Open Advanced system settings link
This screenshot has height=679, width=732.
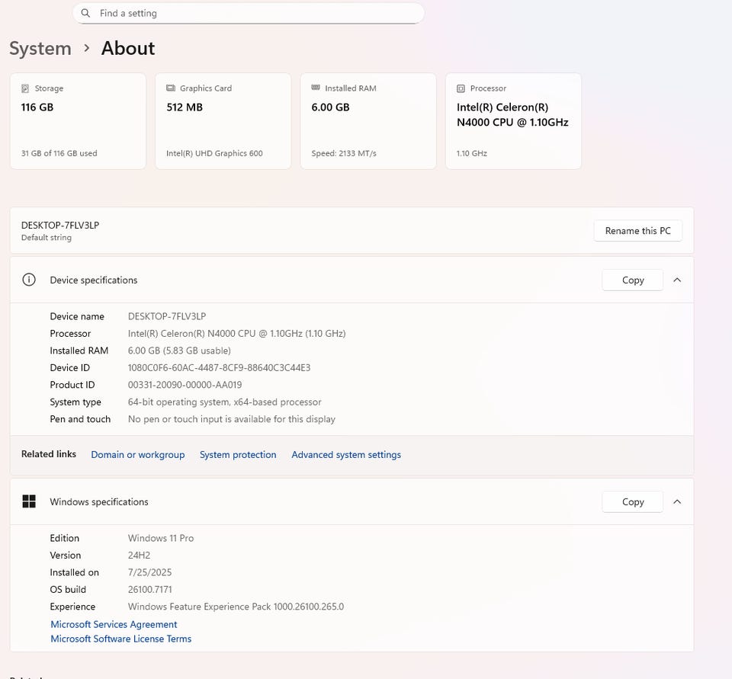346,455
